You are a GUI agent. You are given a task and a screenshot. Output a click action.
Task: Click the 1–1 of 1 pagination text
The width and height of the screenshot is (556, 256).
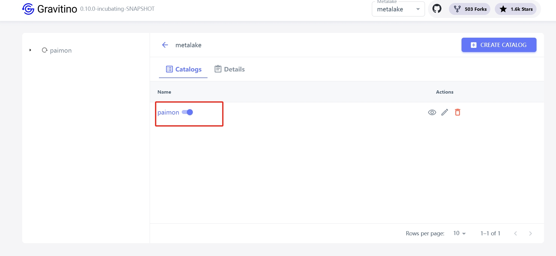point(490,233)
